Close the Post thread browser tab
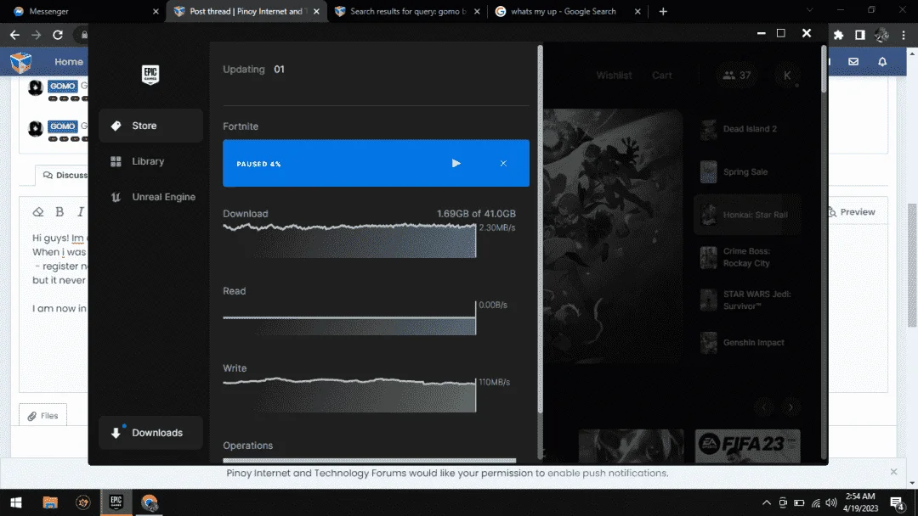This screenshot has width=918, height=516. pyautogui.click(x=316, y=11)
